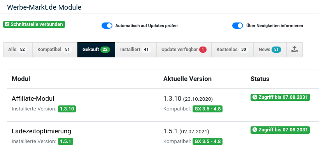Show the Installiert modules tab
Screen dimensions: 319x150
coord(136,50)
